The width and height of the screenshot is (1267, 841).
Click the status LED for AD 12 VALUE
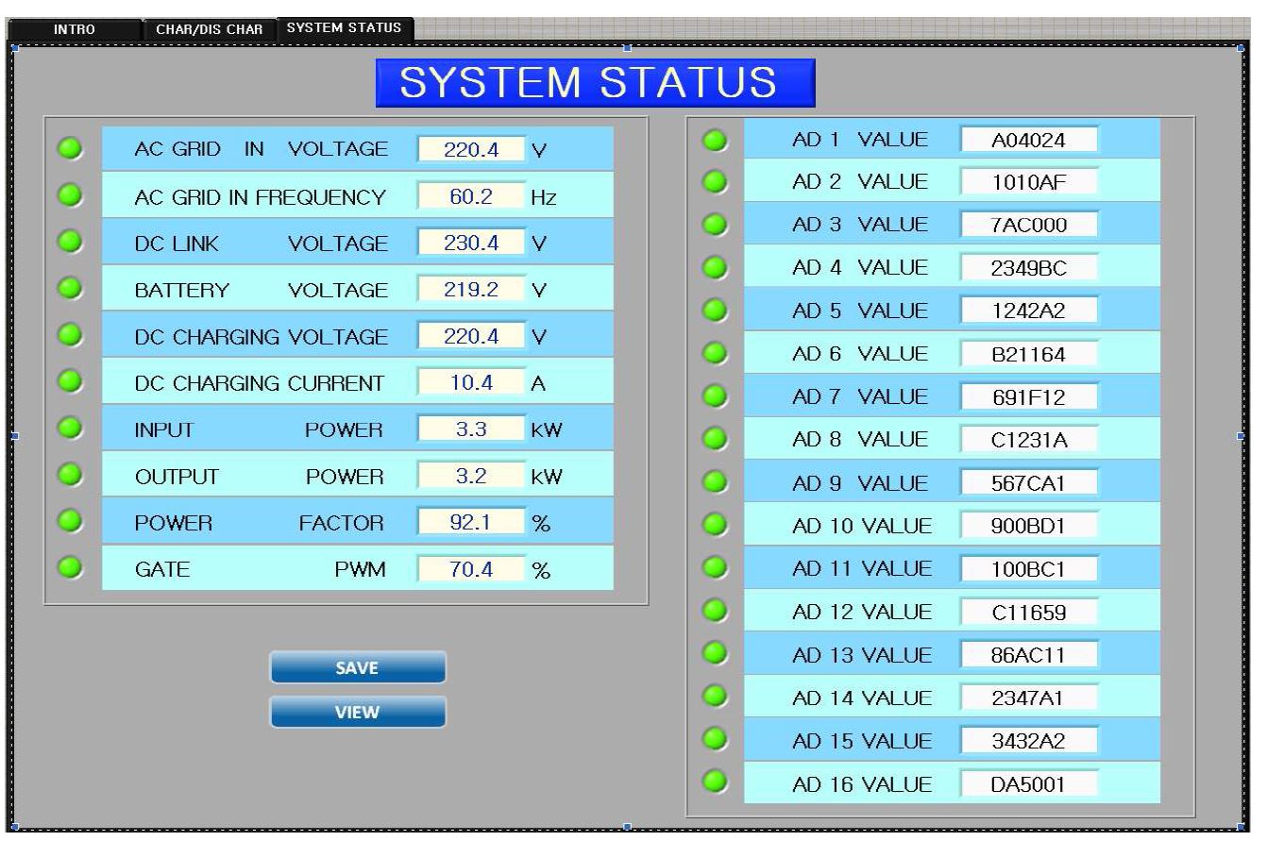click(x=717, y=611)
